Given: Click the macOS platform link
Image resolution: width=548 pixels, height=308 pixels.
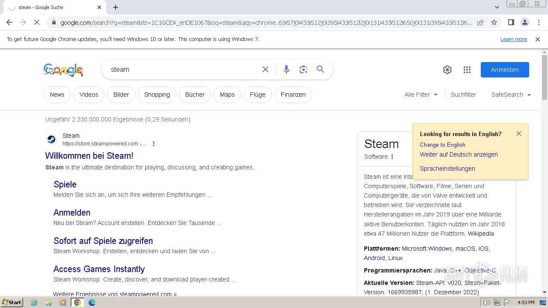Looking at the screenshot, I should tap(465, 249).
